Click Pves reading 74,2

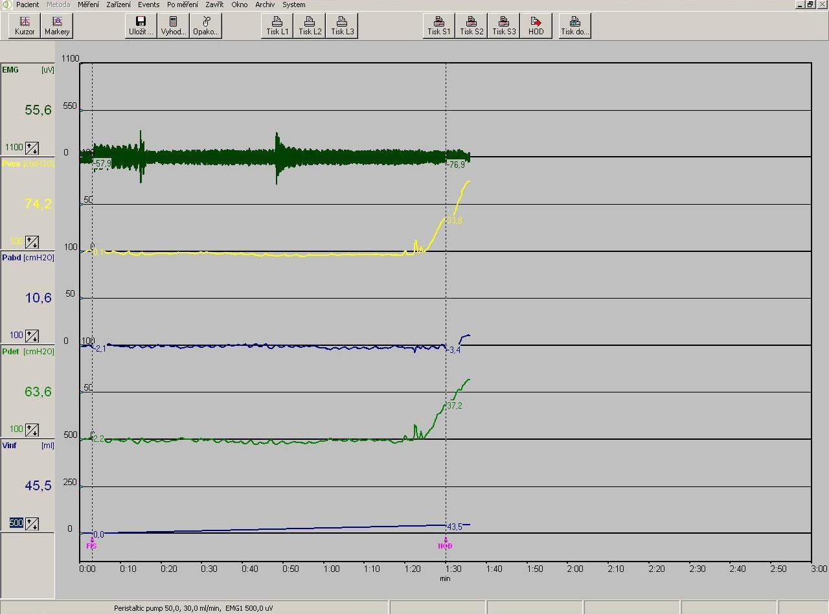click(x=38, y=204)
